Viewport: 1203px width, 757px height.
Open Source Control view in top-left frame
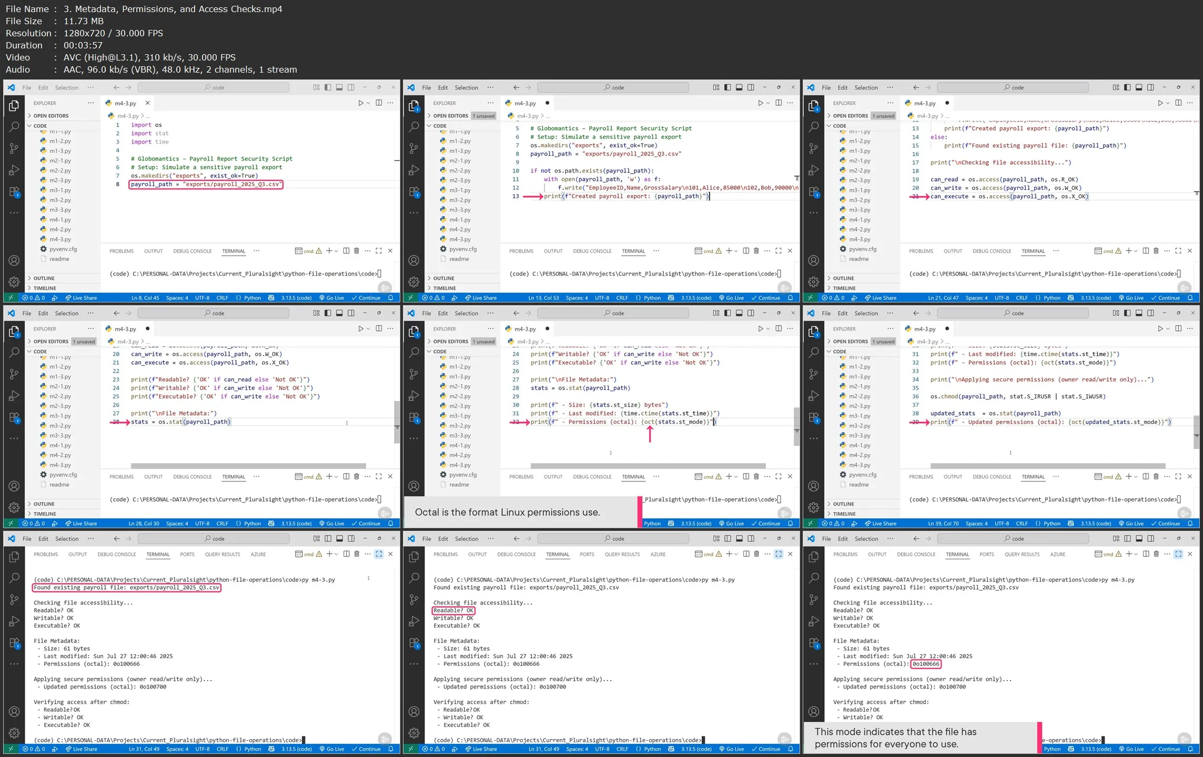point(14,148)
